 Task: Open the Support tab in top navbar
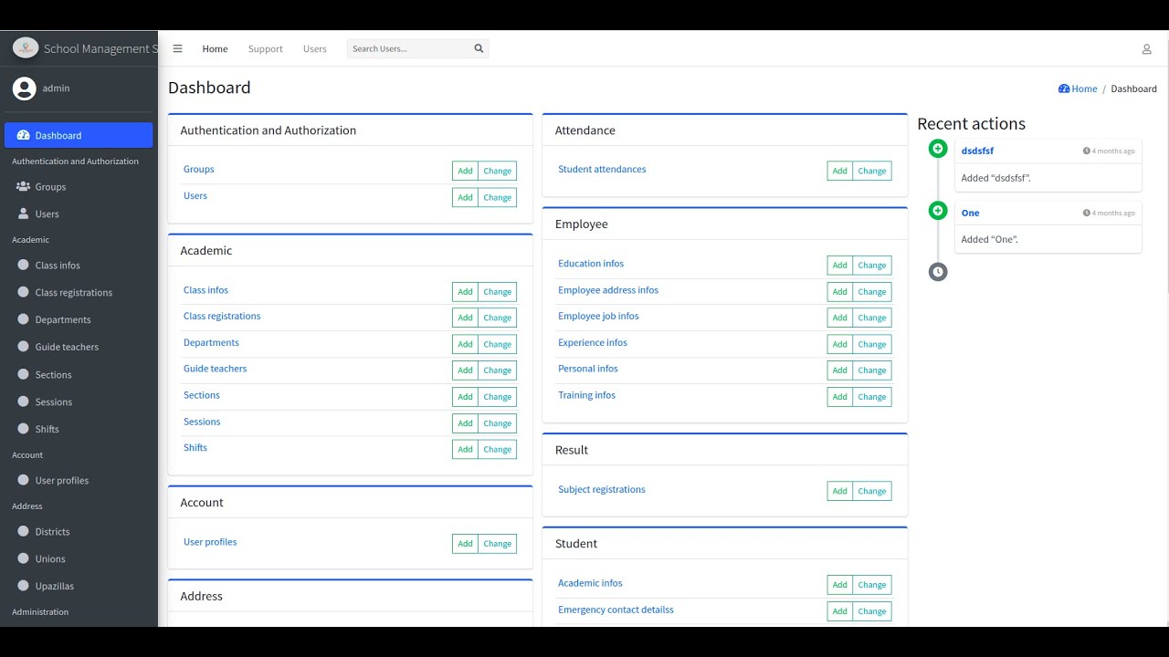coord(266,49)
